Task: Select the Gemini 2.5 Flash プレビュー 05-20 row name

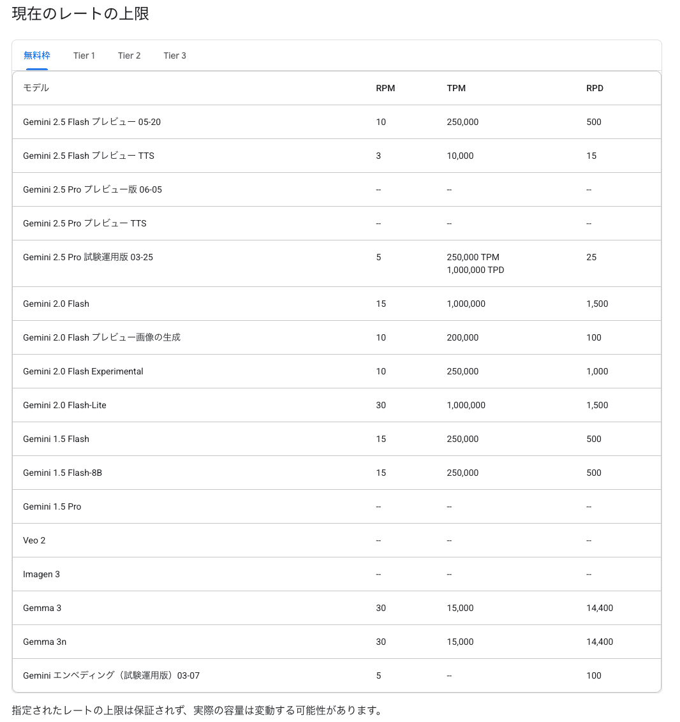Action: point(92,122)
